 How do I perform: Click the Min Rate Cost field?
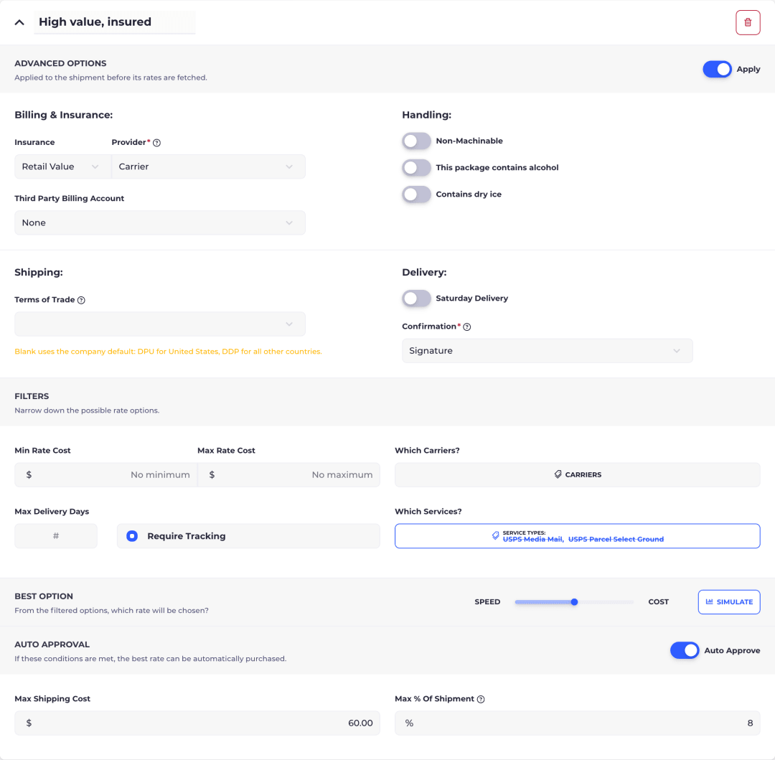click(105, 475)
